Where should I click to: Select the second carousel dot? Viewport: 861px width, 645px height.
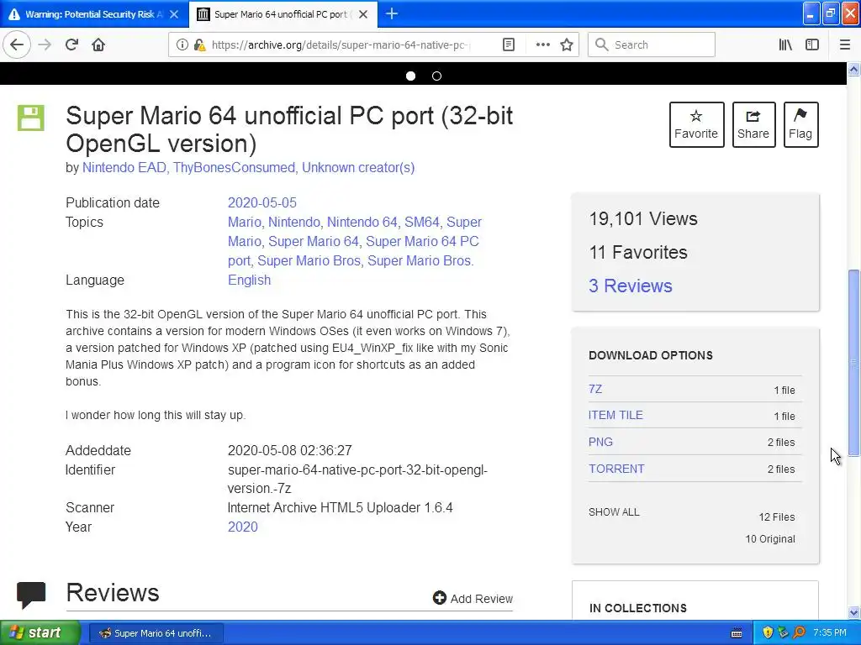click(436, 76)
